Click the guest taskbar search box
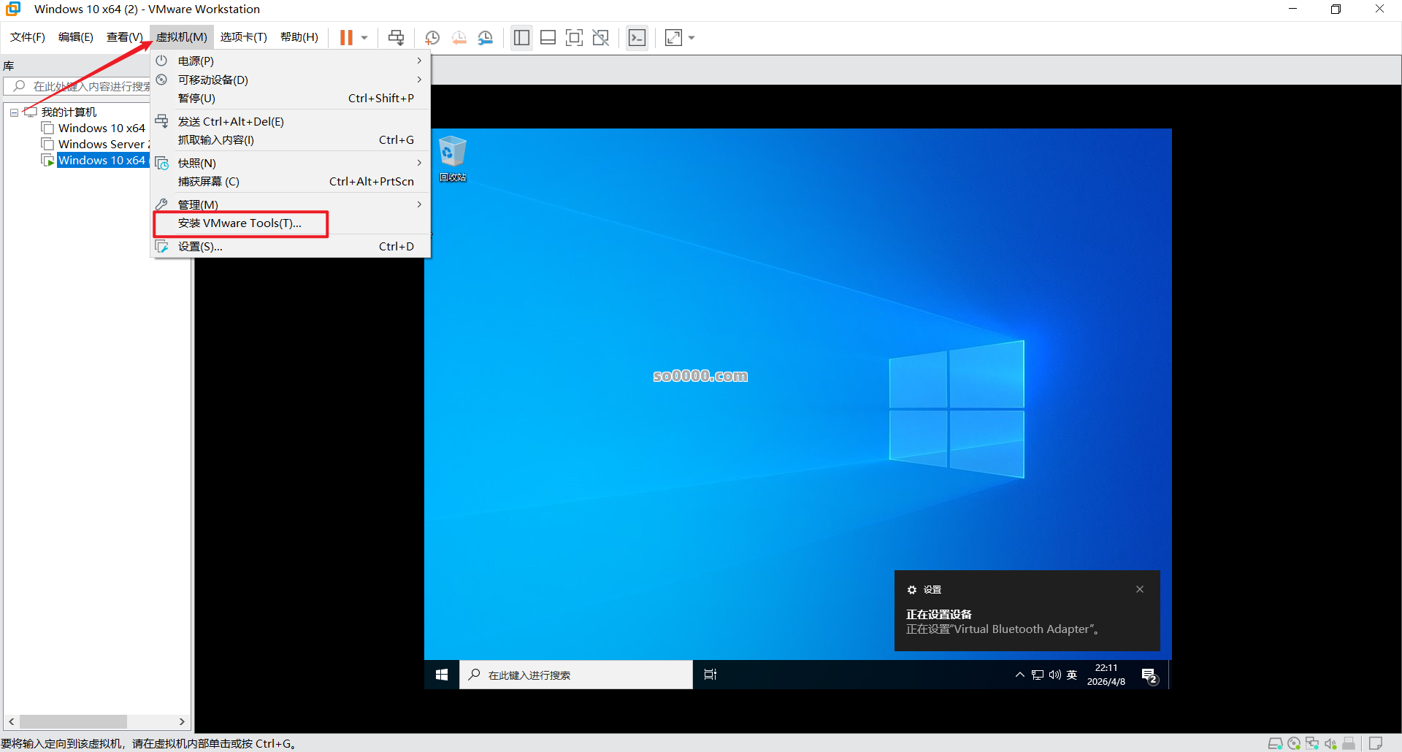The width and height of the screenshot is (1402, 752). pyautogui.click(x=577, y=675)
